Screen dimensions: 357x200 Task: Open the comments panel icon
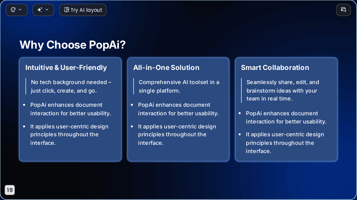[343, 10]
